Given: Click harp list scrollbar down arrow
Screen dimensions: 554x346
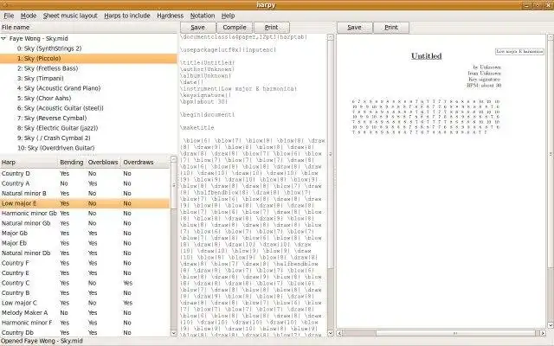Looking at the screenshot, I should click(173, 332).
